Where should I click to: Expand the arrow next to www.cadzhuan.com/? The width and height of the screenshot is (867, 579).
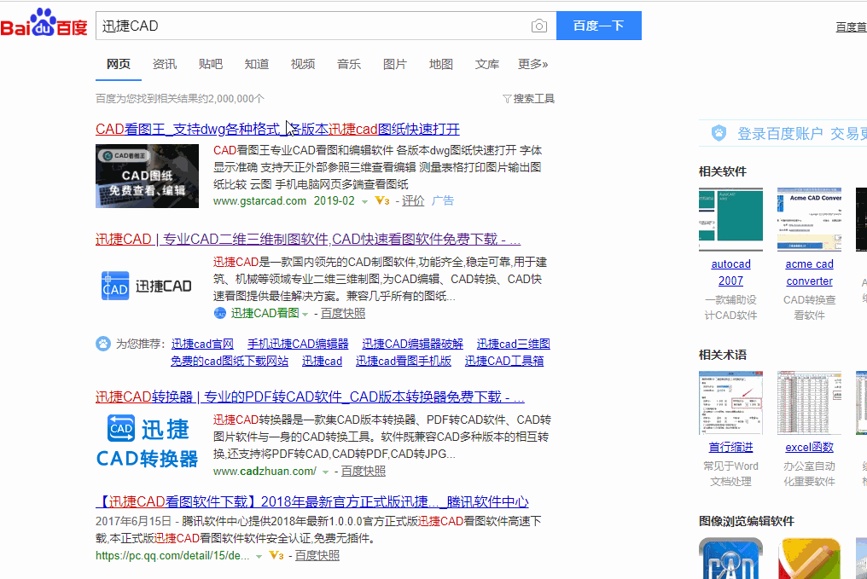click(x=326, y=472)
